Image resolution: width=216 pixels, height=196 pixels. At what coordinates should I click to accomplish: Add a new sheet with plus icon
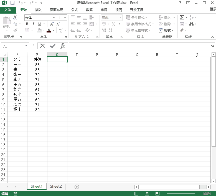pyautogui.click(x=77, y=187)
